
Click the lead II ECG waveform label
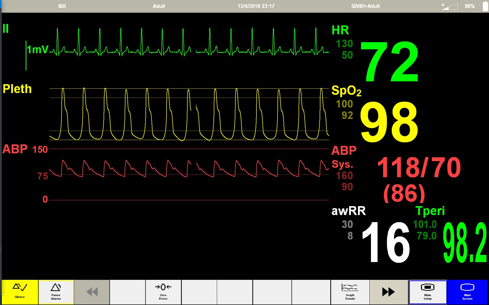point(6,28)
